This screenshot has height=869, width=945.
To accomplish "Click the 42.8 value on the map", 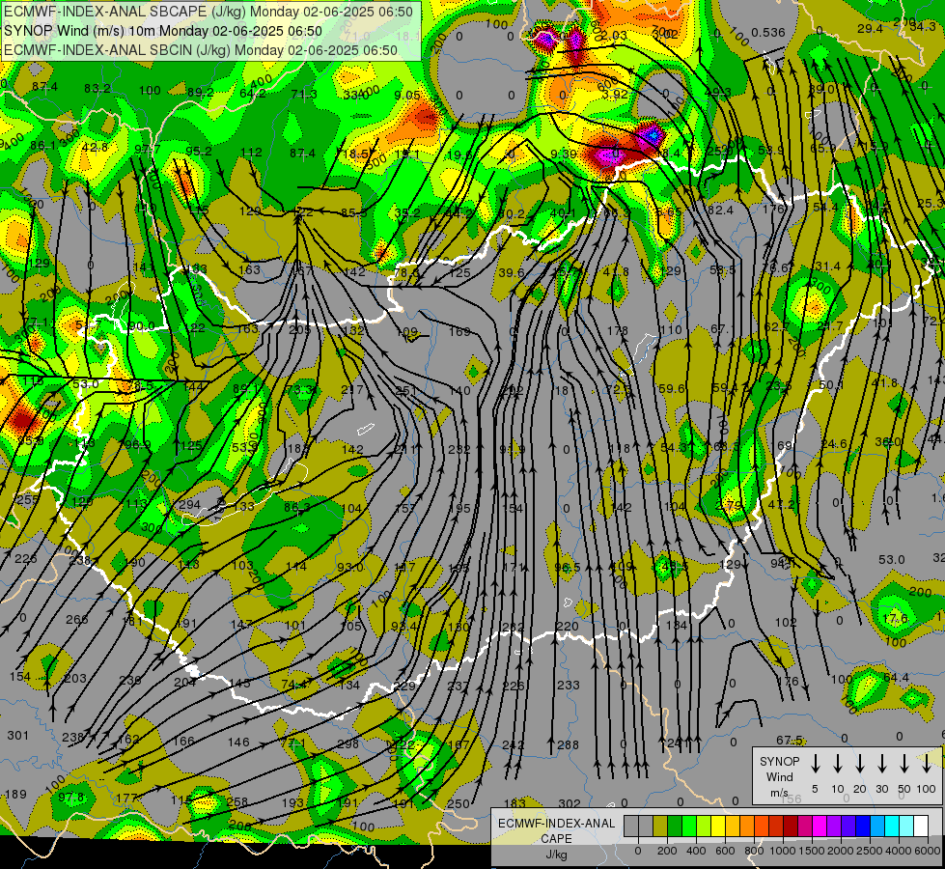I will pyautogui.click(x=95, y=147).
